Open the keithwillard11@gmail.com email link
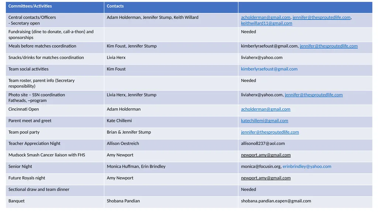Screen dimensions: 378x212 [x=267, y=23]
